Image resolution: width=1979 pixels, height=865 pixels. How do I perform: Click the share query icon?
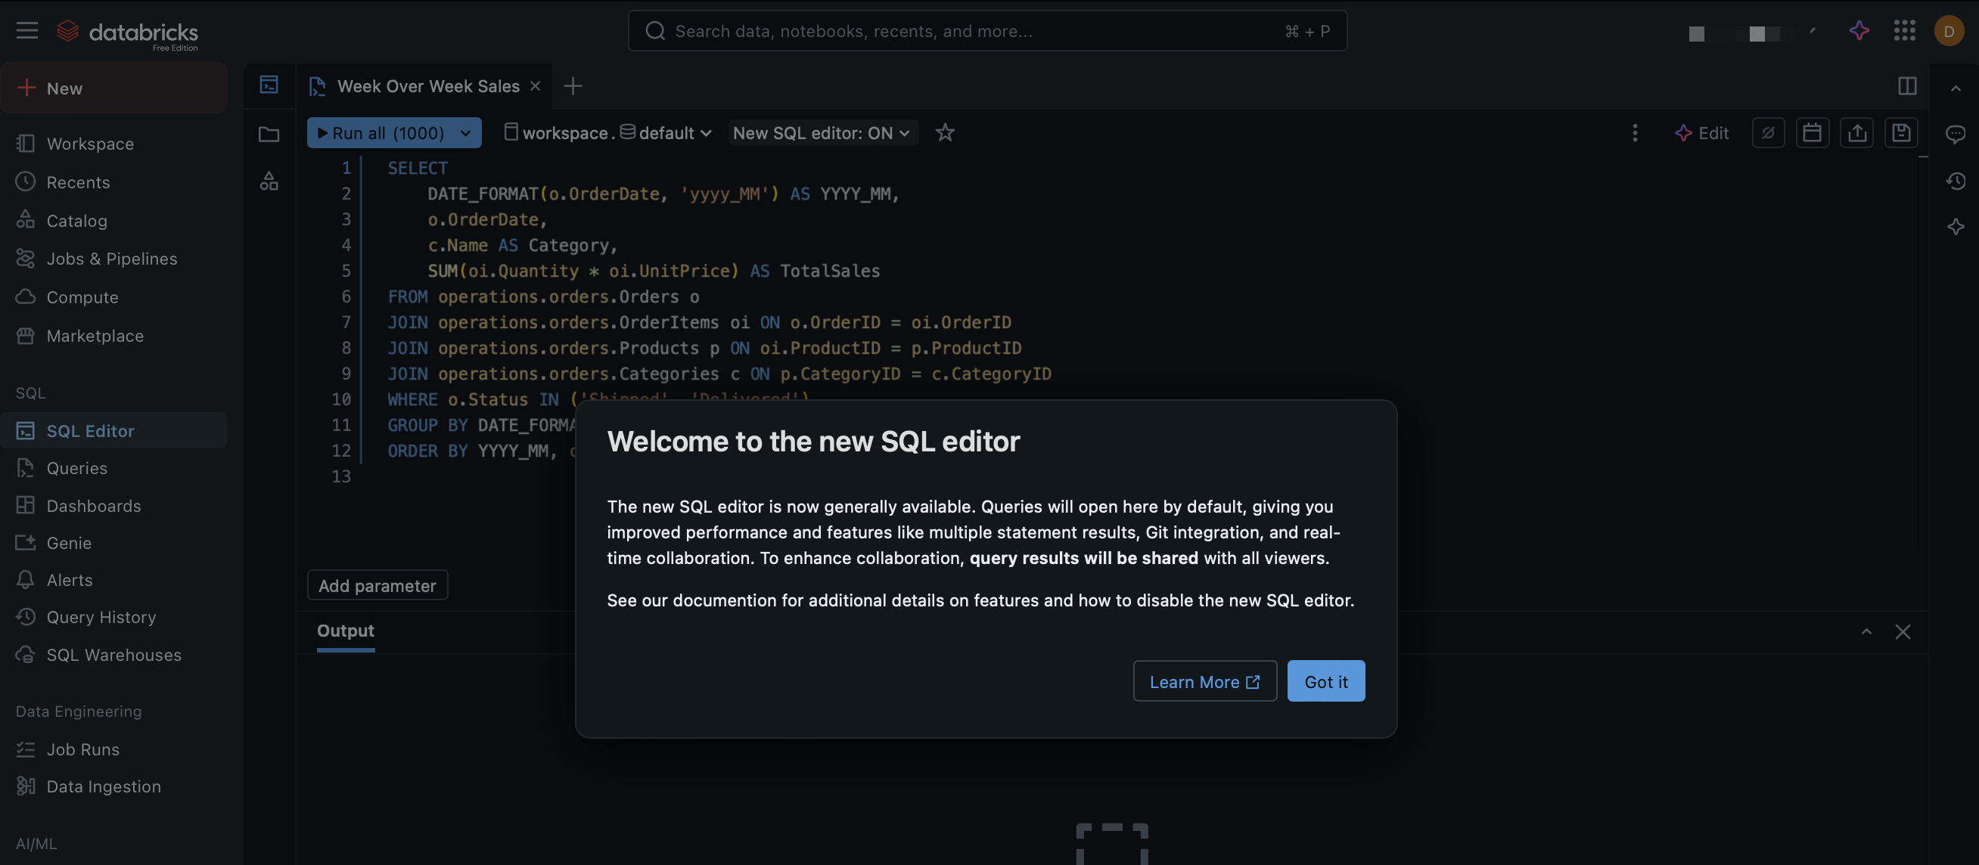[1858, 132]
